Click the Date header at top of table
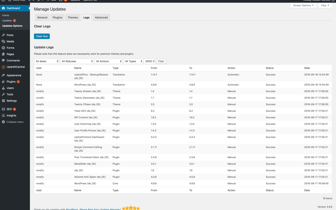 pyautogui.click(x=307, y=68)
